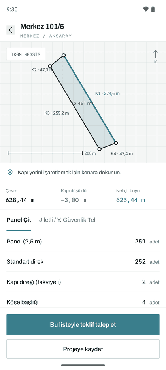This screenshot has height=370, width=166.
Task: Select the Panel Çit tab
Action: pyautogui.click(x=19, y=220)
